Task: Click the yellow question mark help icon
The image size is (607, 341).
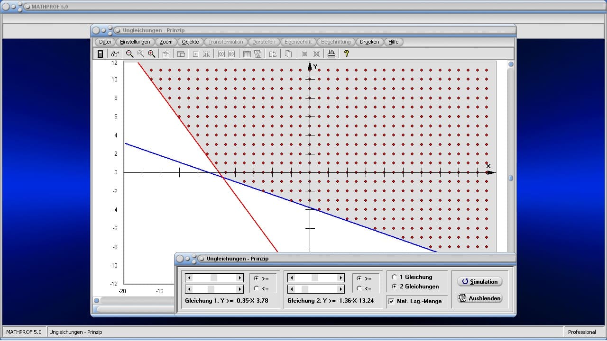Action: (x=347, y=54)
